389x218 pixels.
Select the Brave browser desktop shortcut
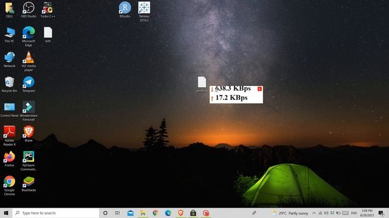tap(29, 134)
